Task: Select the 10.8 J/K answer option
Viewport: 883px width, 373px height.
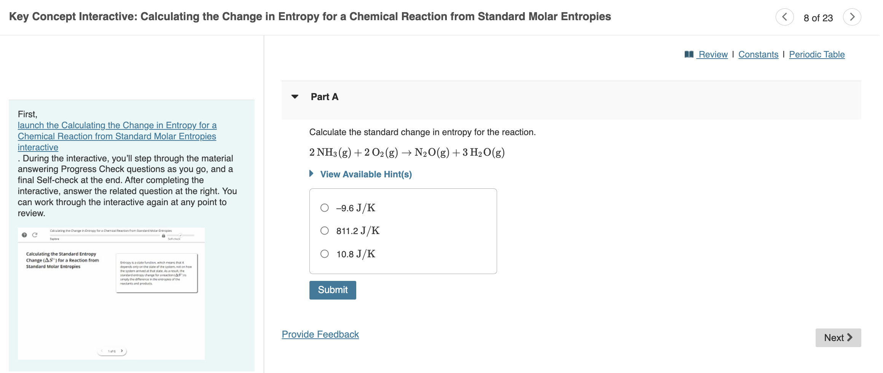Action: tap(324, 254)
